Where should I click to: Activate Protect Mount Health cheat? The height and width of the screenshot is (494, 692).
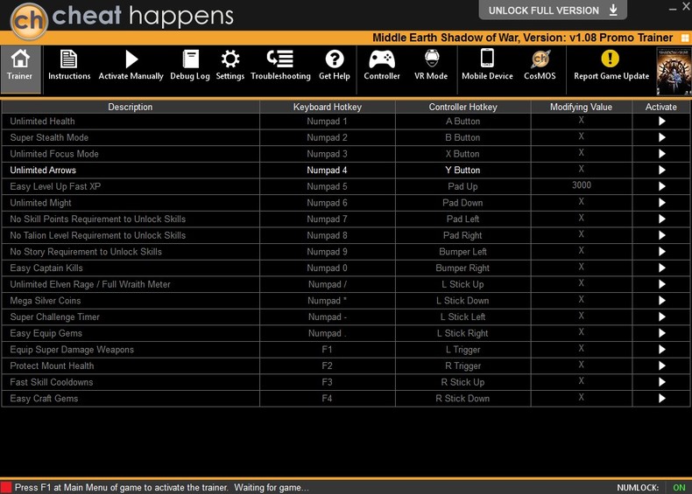coord(661,365)
